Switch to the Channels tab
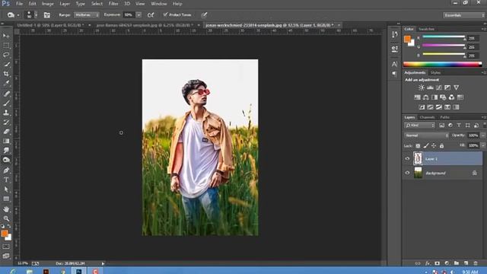 tap(427, 117)
